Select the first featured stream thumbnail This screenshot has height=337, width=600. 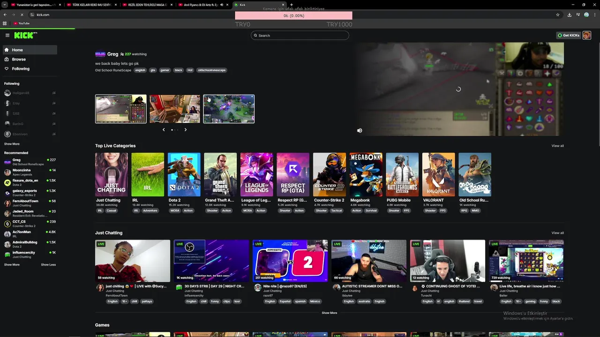121,109
